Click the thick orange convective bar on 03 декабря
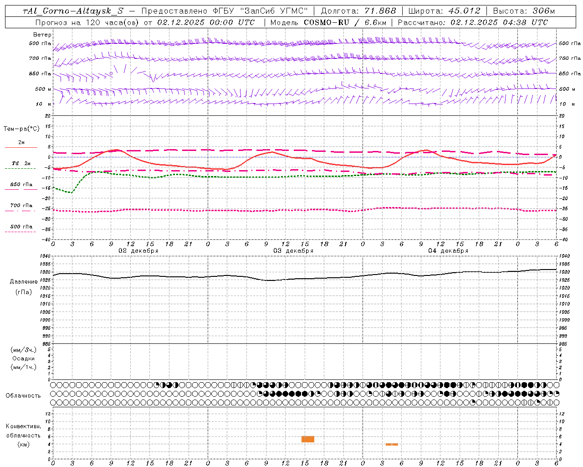This screenshot has width=583, height=467. [308, 439]
